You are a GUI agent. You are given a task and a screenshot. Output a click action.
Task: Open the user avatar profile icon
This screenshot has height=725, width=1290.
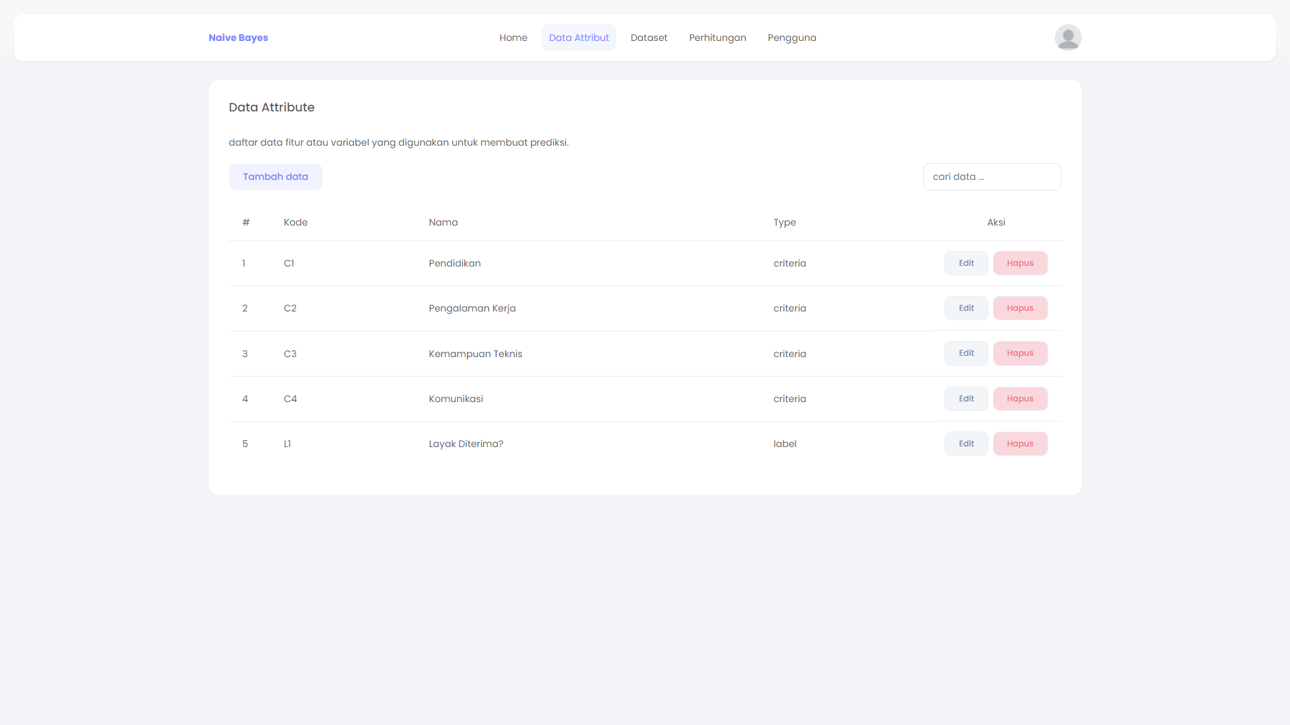[1068, 38]
